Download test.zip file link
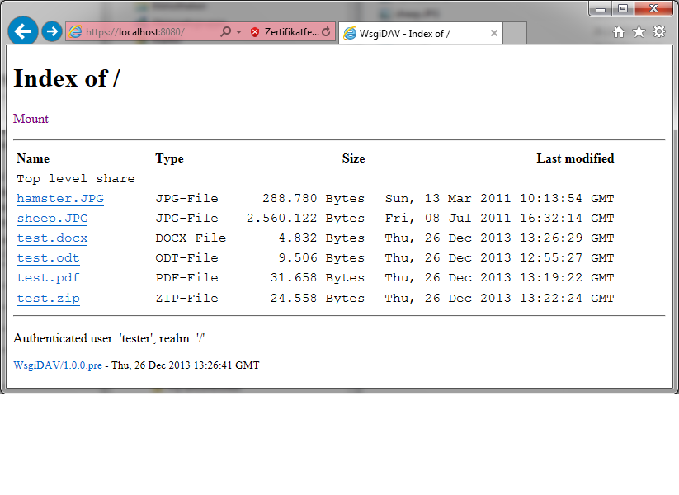 [48, 299]
